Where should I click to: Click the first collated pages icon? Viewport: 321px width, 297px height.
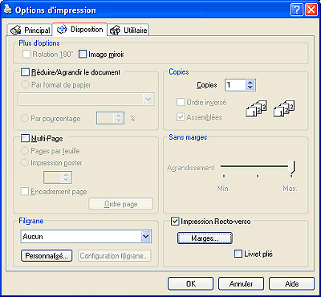coord(256,108)
